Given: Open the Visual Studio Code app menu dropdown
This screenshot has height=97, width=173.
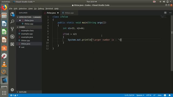Looking at the screenshot, I should [x=24, y=2].
